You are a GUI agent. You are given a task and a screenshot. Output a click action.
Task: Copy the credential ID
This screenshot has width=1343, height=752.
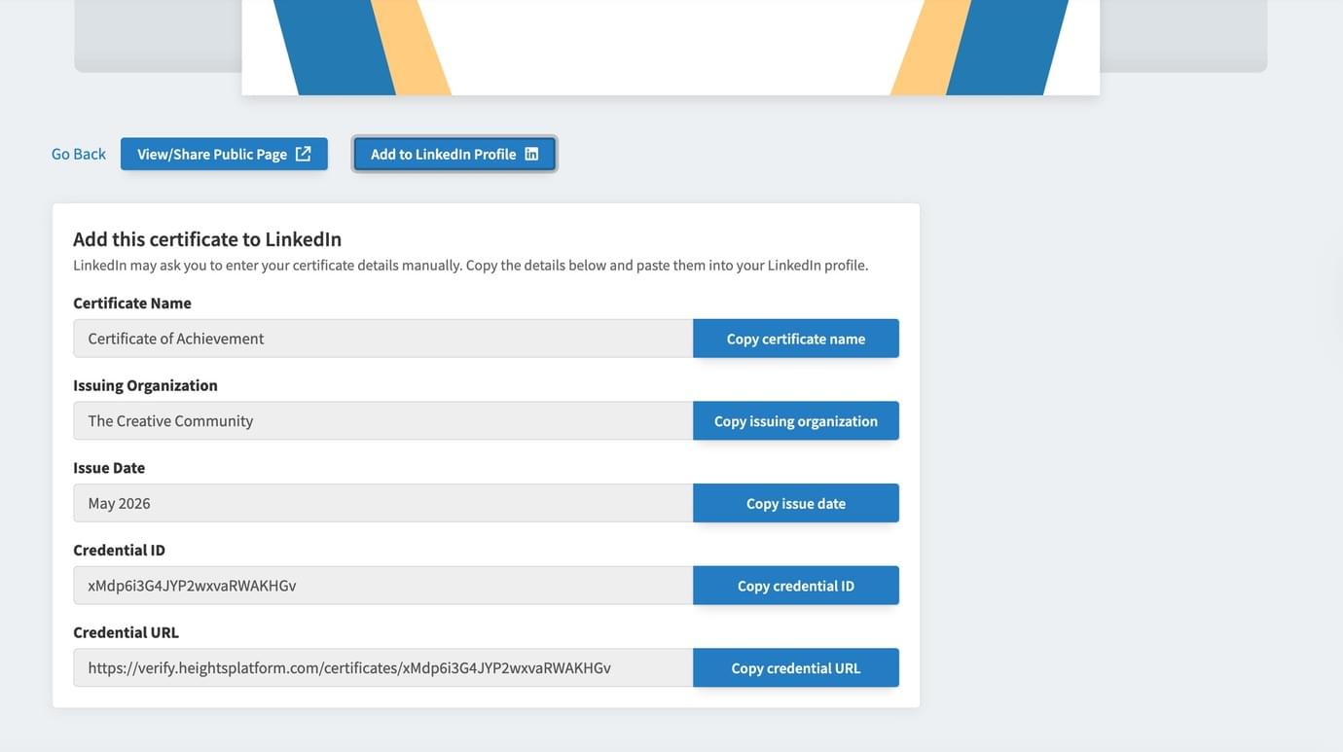click(x=796, y=586)
